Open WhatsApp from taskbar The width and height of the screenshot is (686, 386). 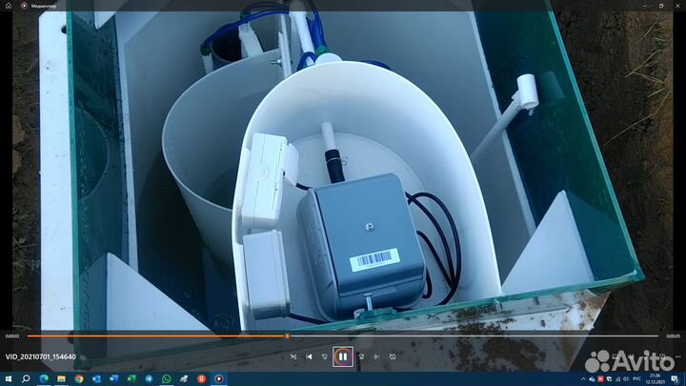click(x=166, y=378)
